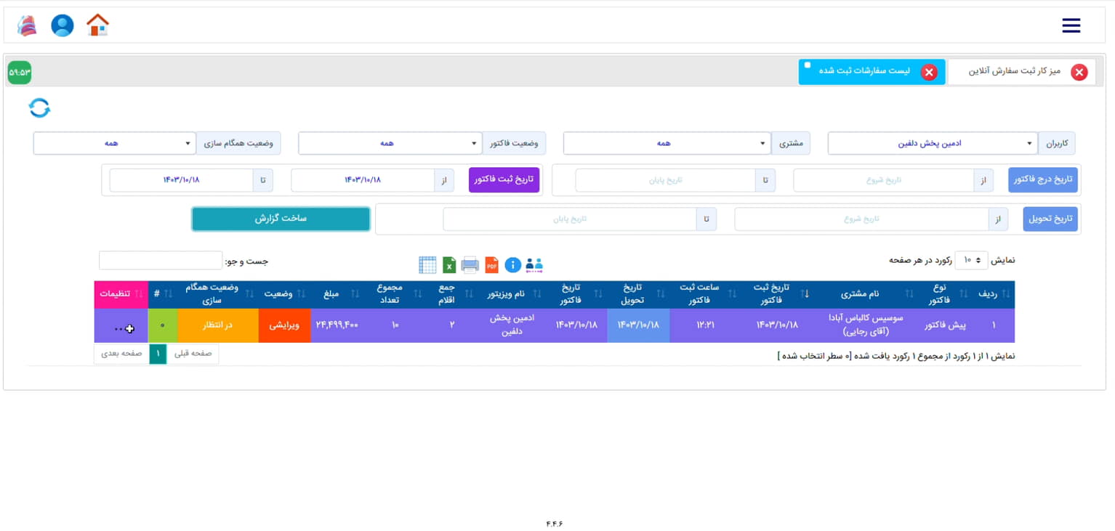Open the مشتری dropdown
Screen dimensions: 1115x531
(x=667, y=144)
